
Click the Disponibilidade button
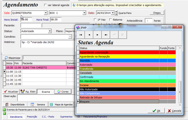[15, 104]
